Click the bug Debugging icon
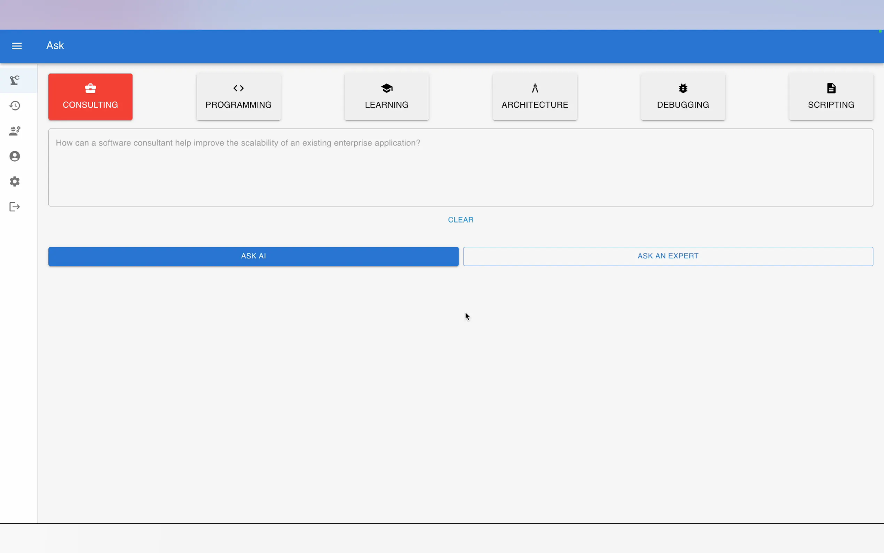 pyautogui.click(x=682, y=88)
